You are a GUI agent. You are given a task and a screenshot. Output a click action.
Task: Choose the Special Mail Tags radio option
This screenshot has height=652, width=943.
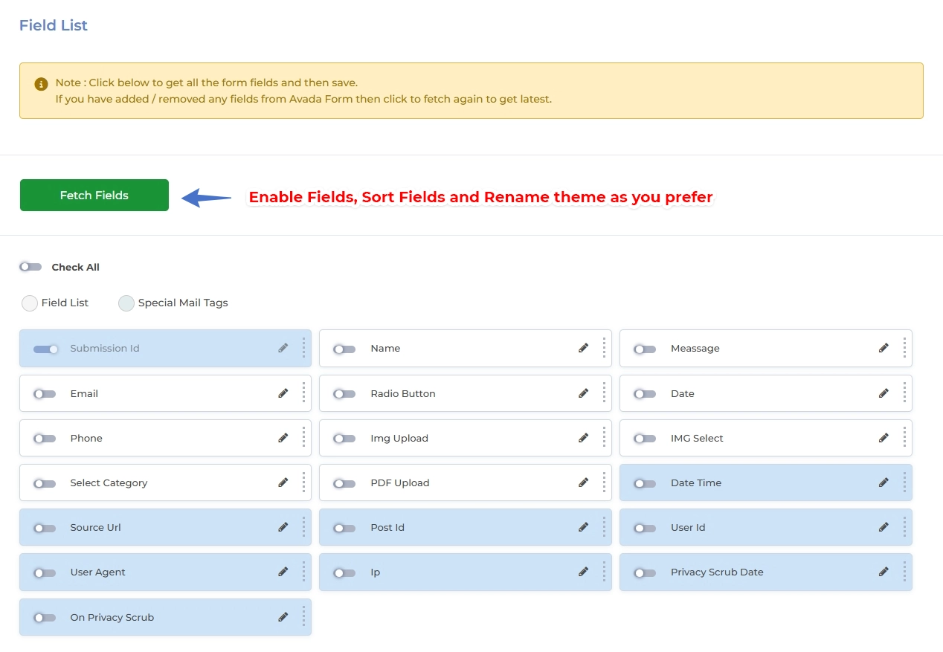pos(126,303)
